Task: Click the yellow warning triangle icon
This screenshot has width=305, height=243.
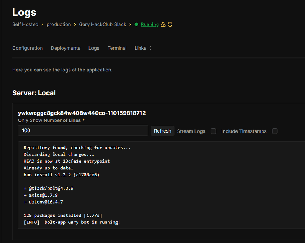Action: point(163,25)
